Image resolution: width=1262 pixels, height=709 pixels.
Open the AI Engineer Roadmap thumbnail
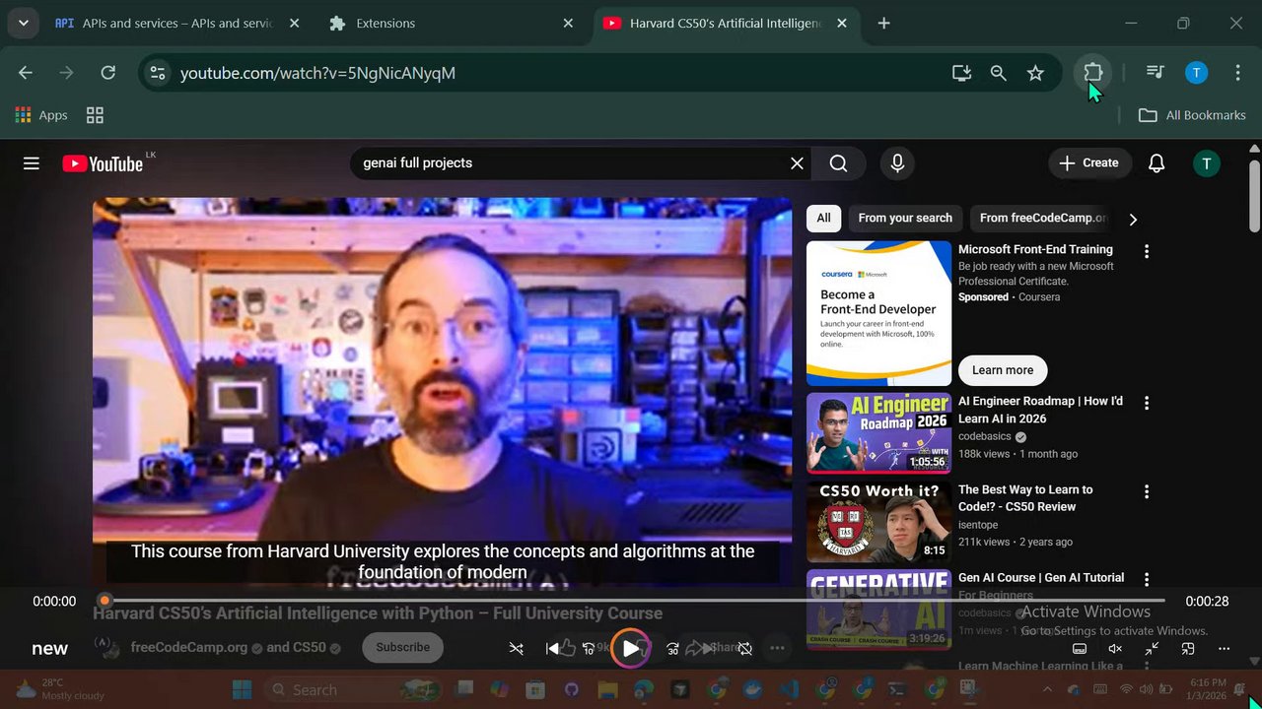click(x=878, y=433)
